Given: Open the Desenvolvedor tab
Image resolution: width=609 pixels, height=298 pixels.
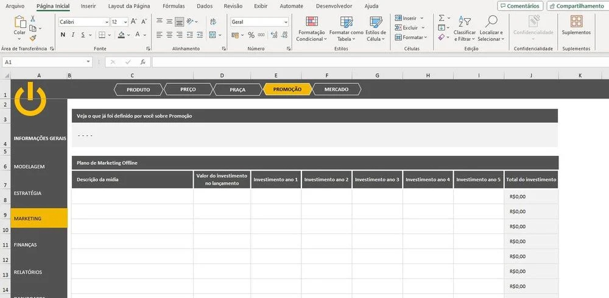Looking at the screenshot, I should (x=334, y=6).
